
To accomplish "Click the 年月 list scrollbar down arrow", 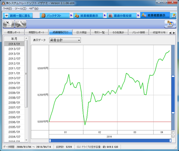I will (26, 140).
